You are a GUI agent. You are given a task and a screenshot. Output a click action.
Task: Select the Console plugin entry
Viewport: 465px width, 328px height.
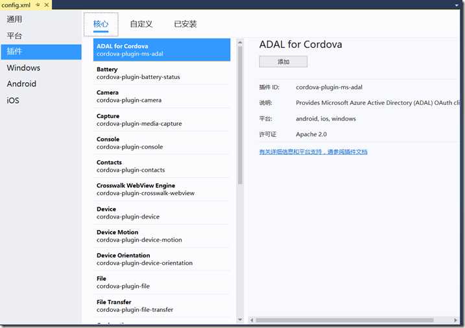pyautogui.click(x=161, y=143)
